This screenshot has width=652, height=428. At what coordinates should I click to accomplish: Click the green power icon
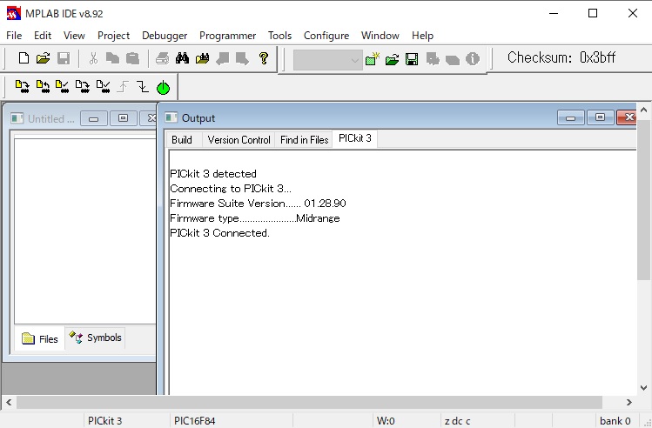click(163, 88)
